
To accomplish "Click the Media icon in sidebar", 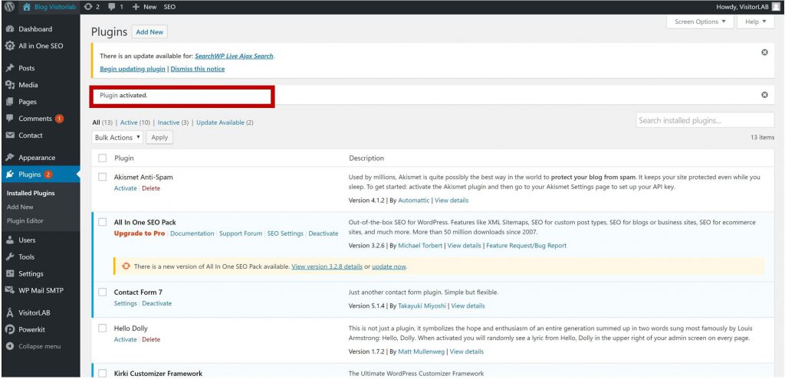I will point(9,85).
